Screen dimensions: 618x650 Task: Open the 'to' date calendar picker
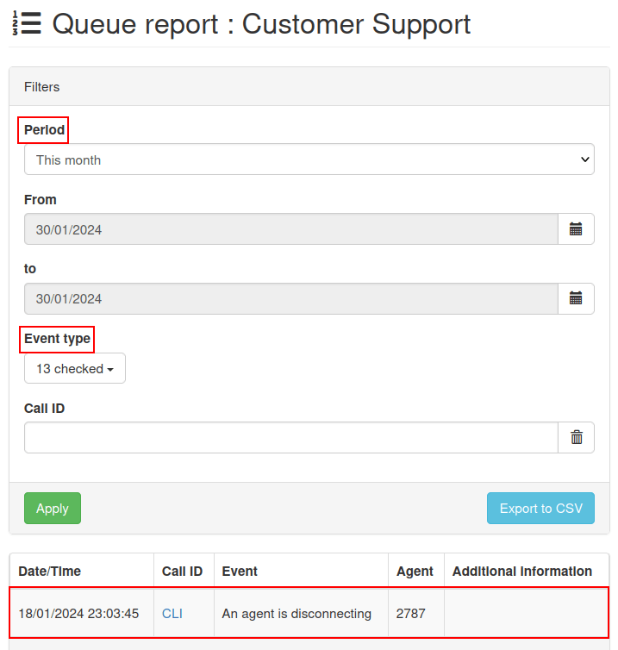click(x=576, y=298)
